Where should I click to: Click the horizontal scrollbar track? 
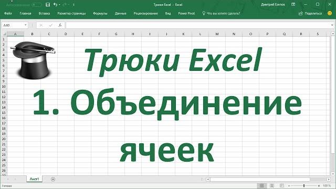(x=319, y=180)
